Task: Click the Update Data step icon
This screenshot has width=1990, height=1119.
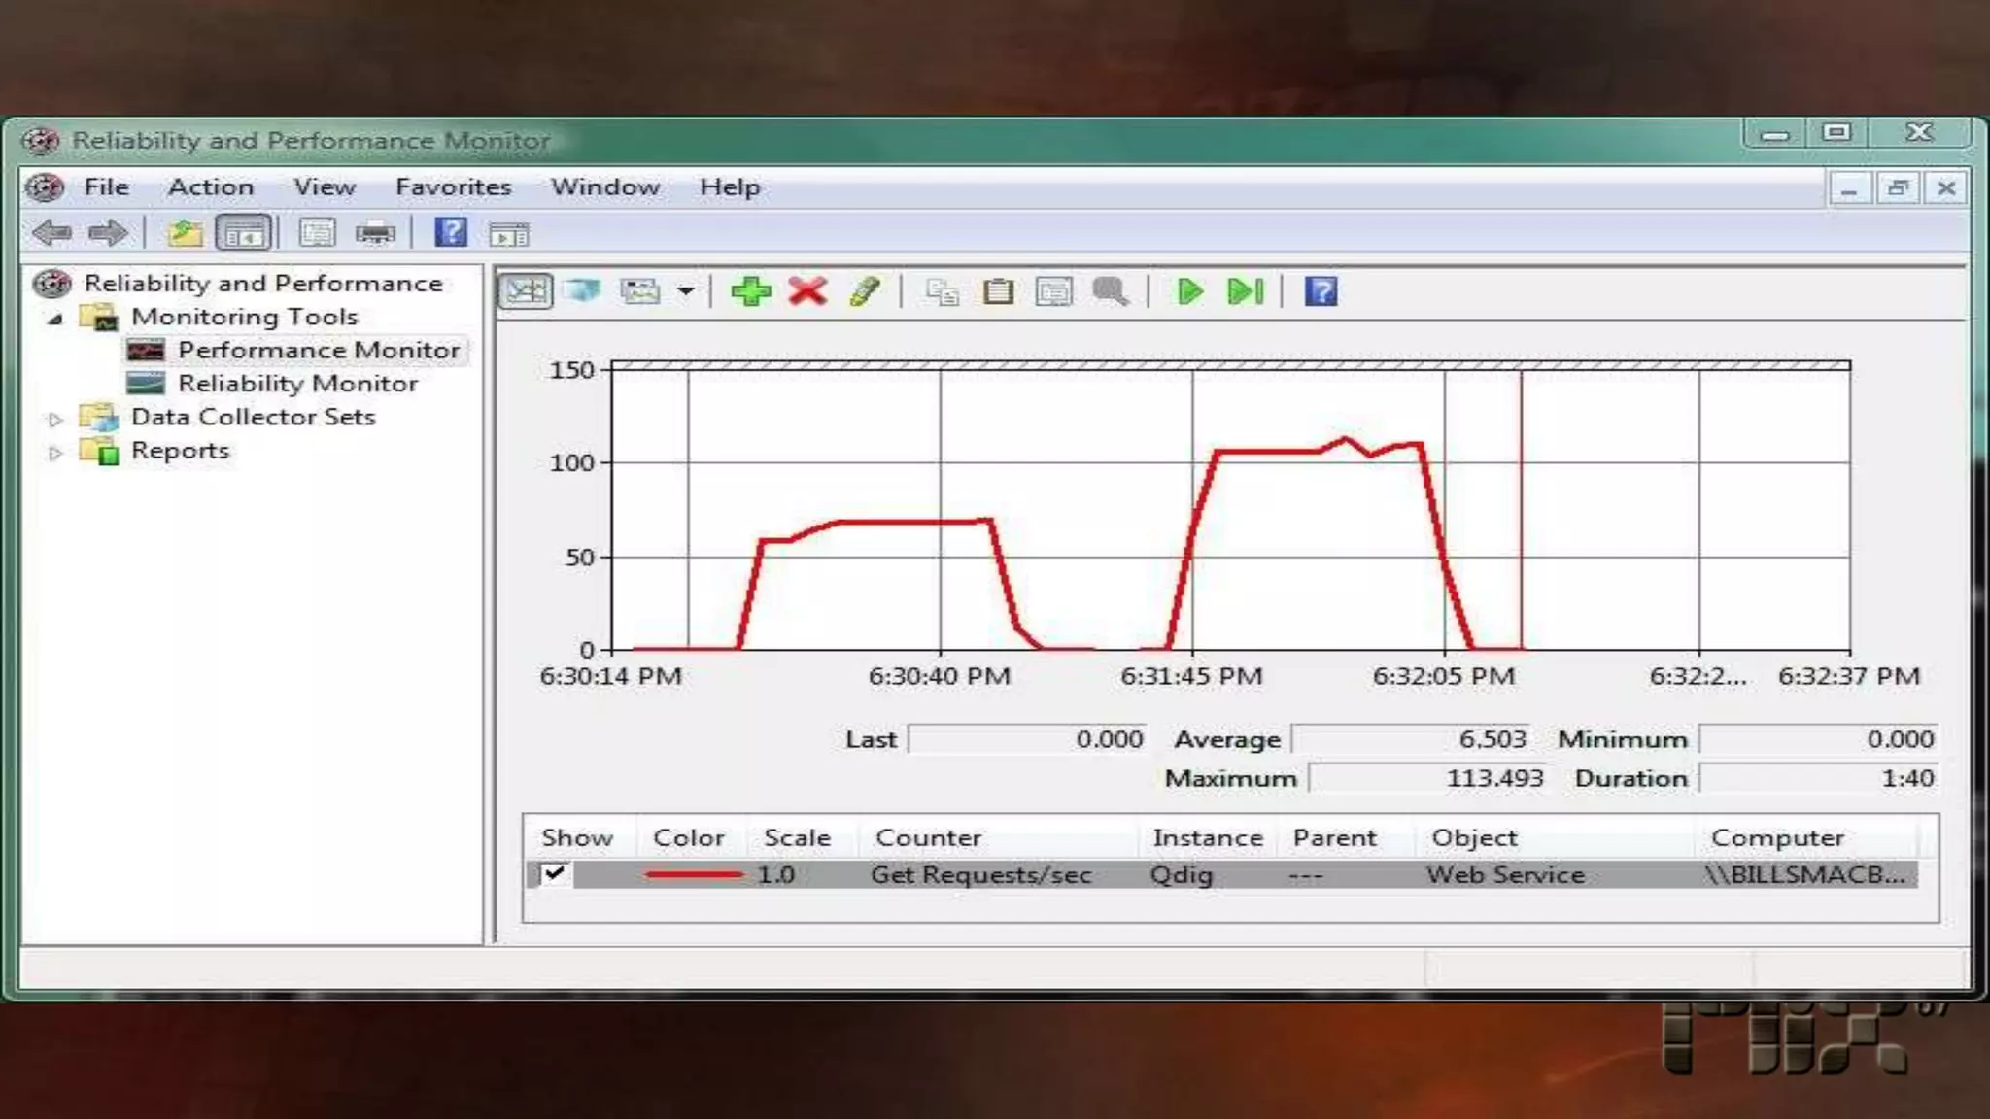Action: click(x=1246, y=291)
